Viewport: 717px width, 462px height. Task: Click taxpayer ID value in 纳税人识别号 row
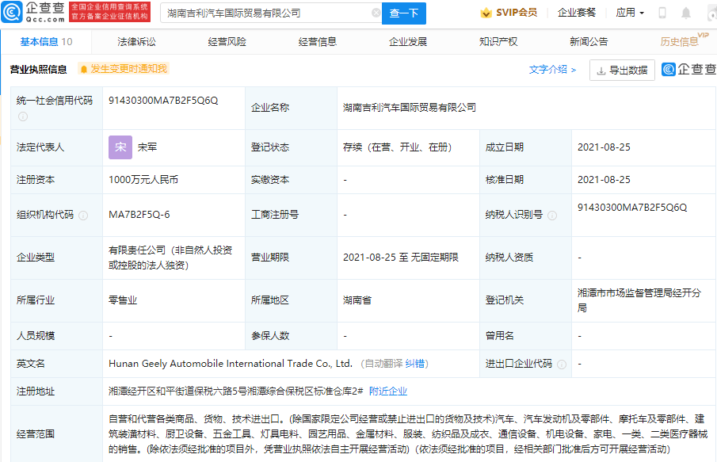(632, 208)
